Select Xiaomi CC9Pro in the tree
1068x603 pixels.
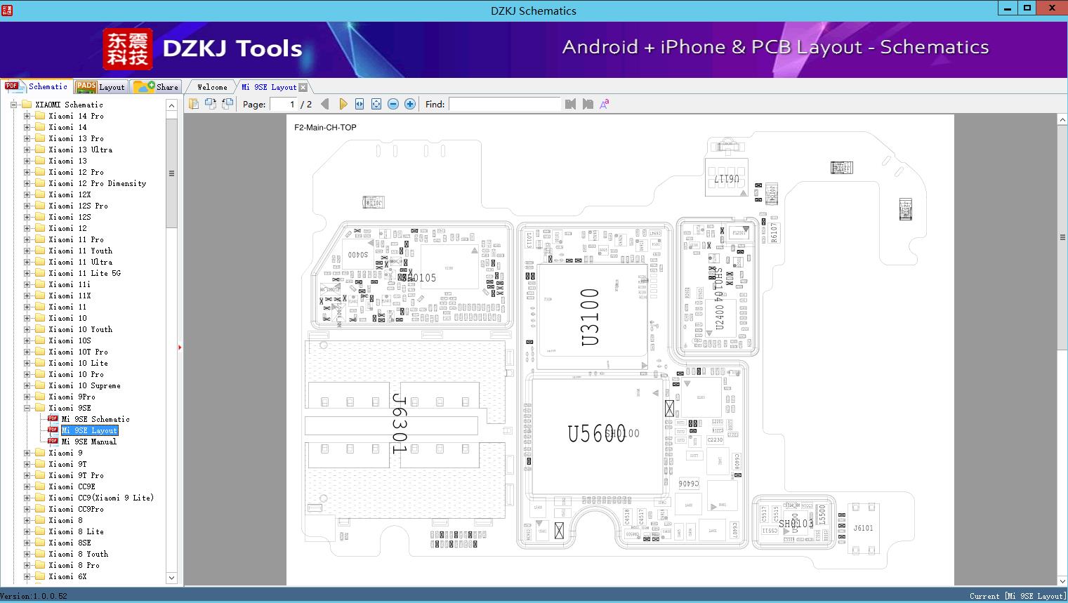[x=77, y=509]
